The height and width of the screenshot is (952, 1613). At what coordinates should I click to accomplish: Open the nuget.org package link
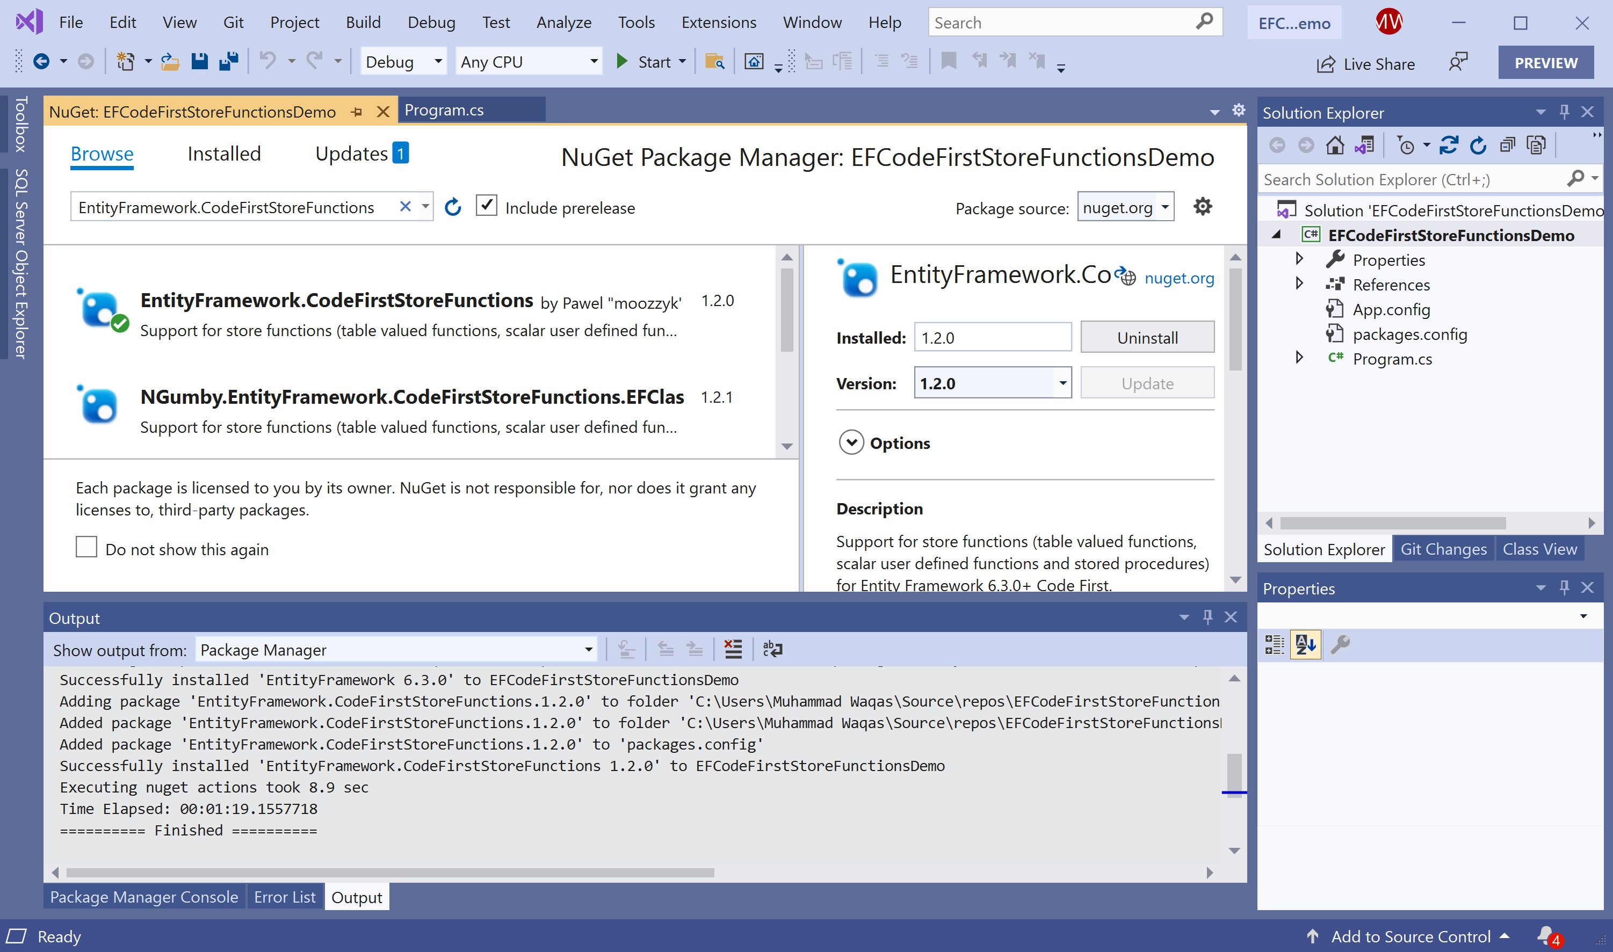(x=1180, y=279)
